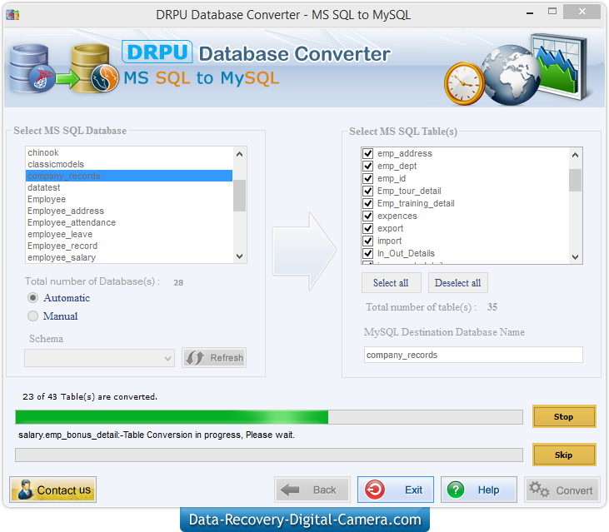Click the database list scrollbar thumb
The height and width of the screenshot is (532, 609).
tap(240, 196)
